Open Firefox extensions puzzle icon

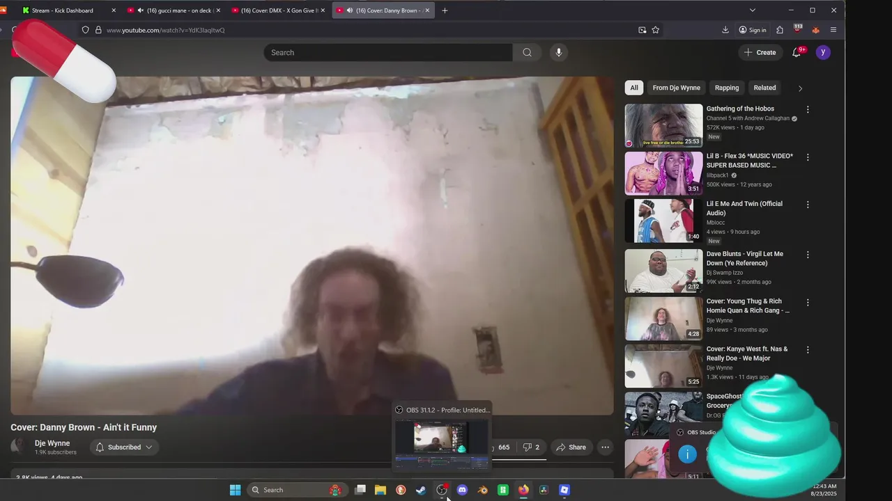coord(780,30)
